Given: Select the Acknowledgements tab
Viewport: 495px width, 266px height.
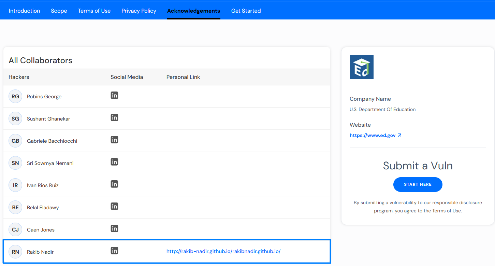Looking at the screenshot, I should (x=194, y=11).
